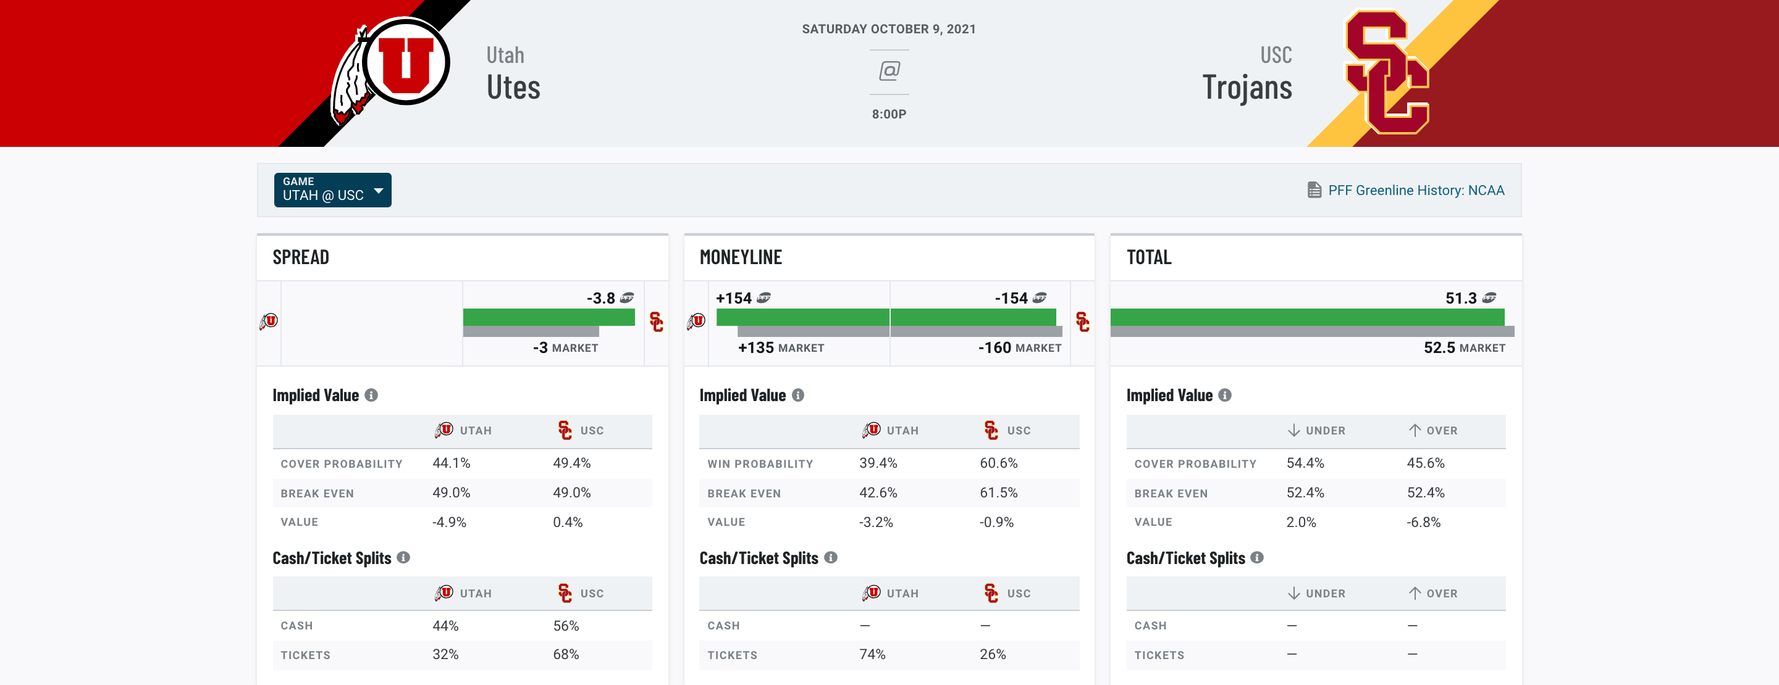Click the 8:00P game time
The width and height of the screenshot is (1779, 685).
point(889,114)
